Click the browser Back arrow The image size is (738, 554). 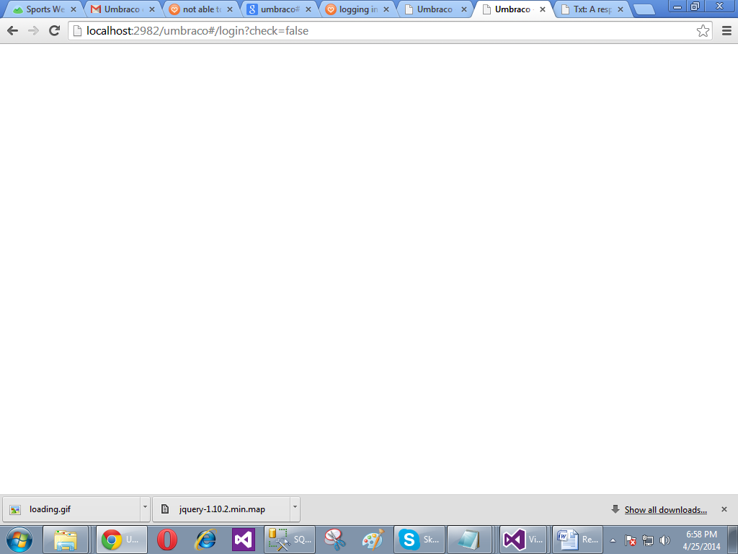click(12, 30)
